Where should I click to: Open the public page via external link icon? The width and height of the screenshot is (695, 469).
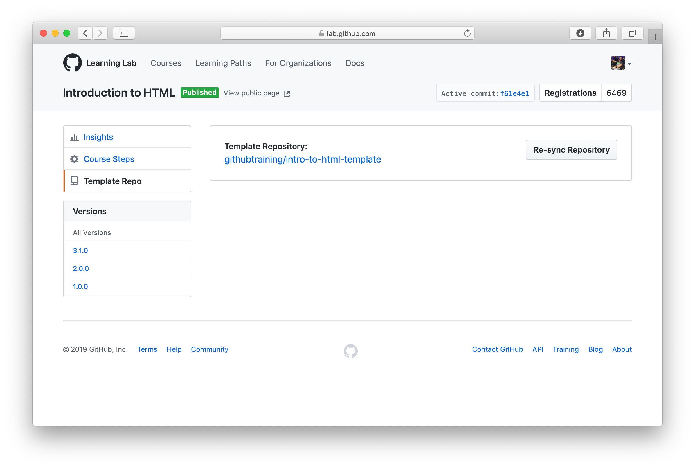pos(287,93)
